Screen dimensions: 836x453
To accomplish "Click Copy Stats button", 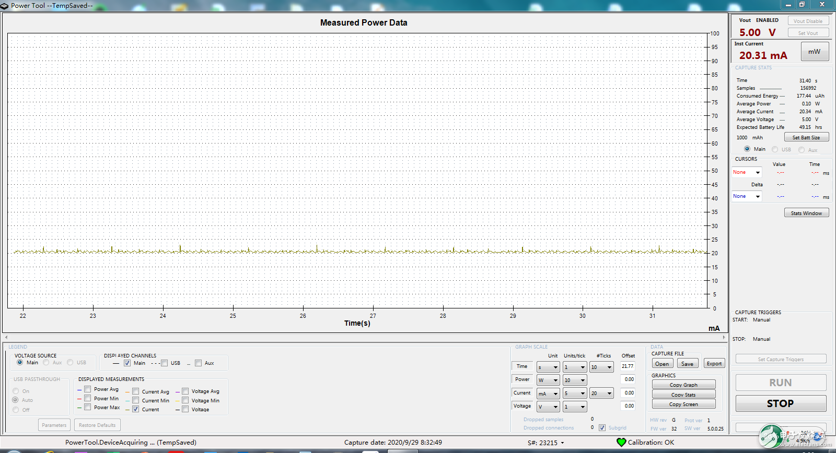I will pos(683,395).
